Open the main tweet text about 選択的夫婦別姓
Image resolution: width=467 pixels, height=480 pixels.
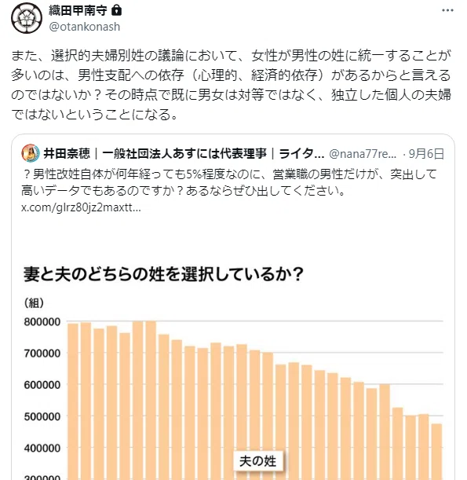(x=232, y=85)
